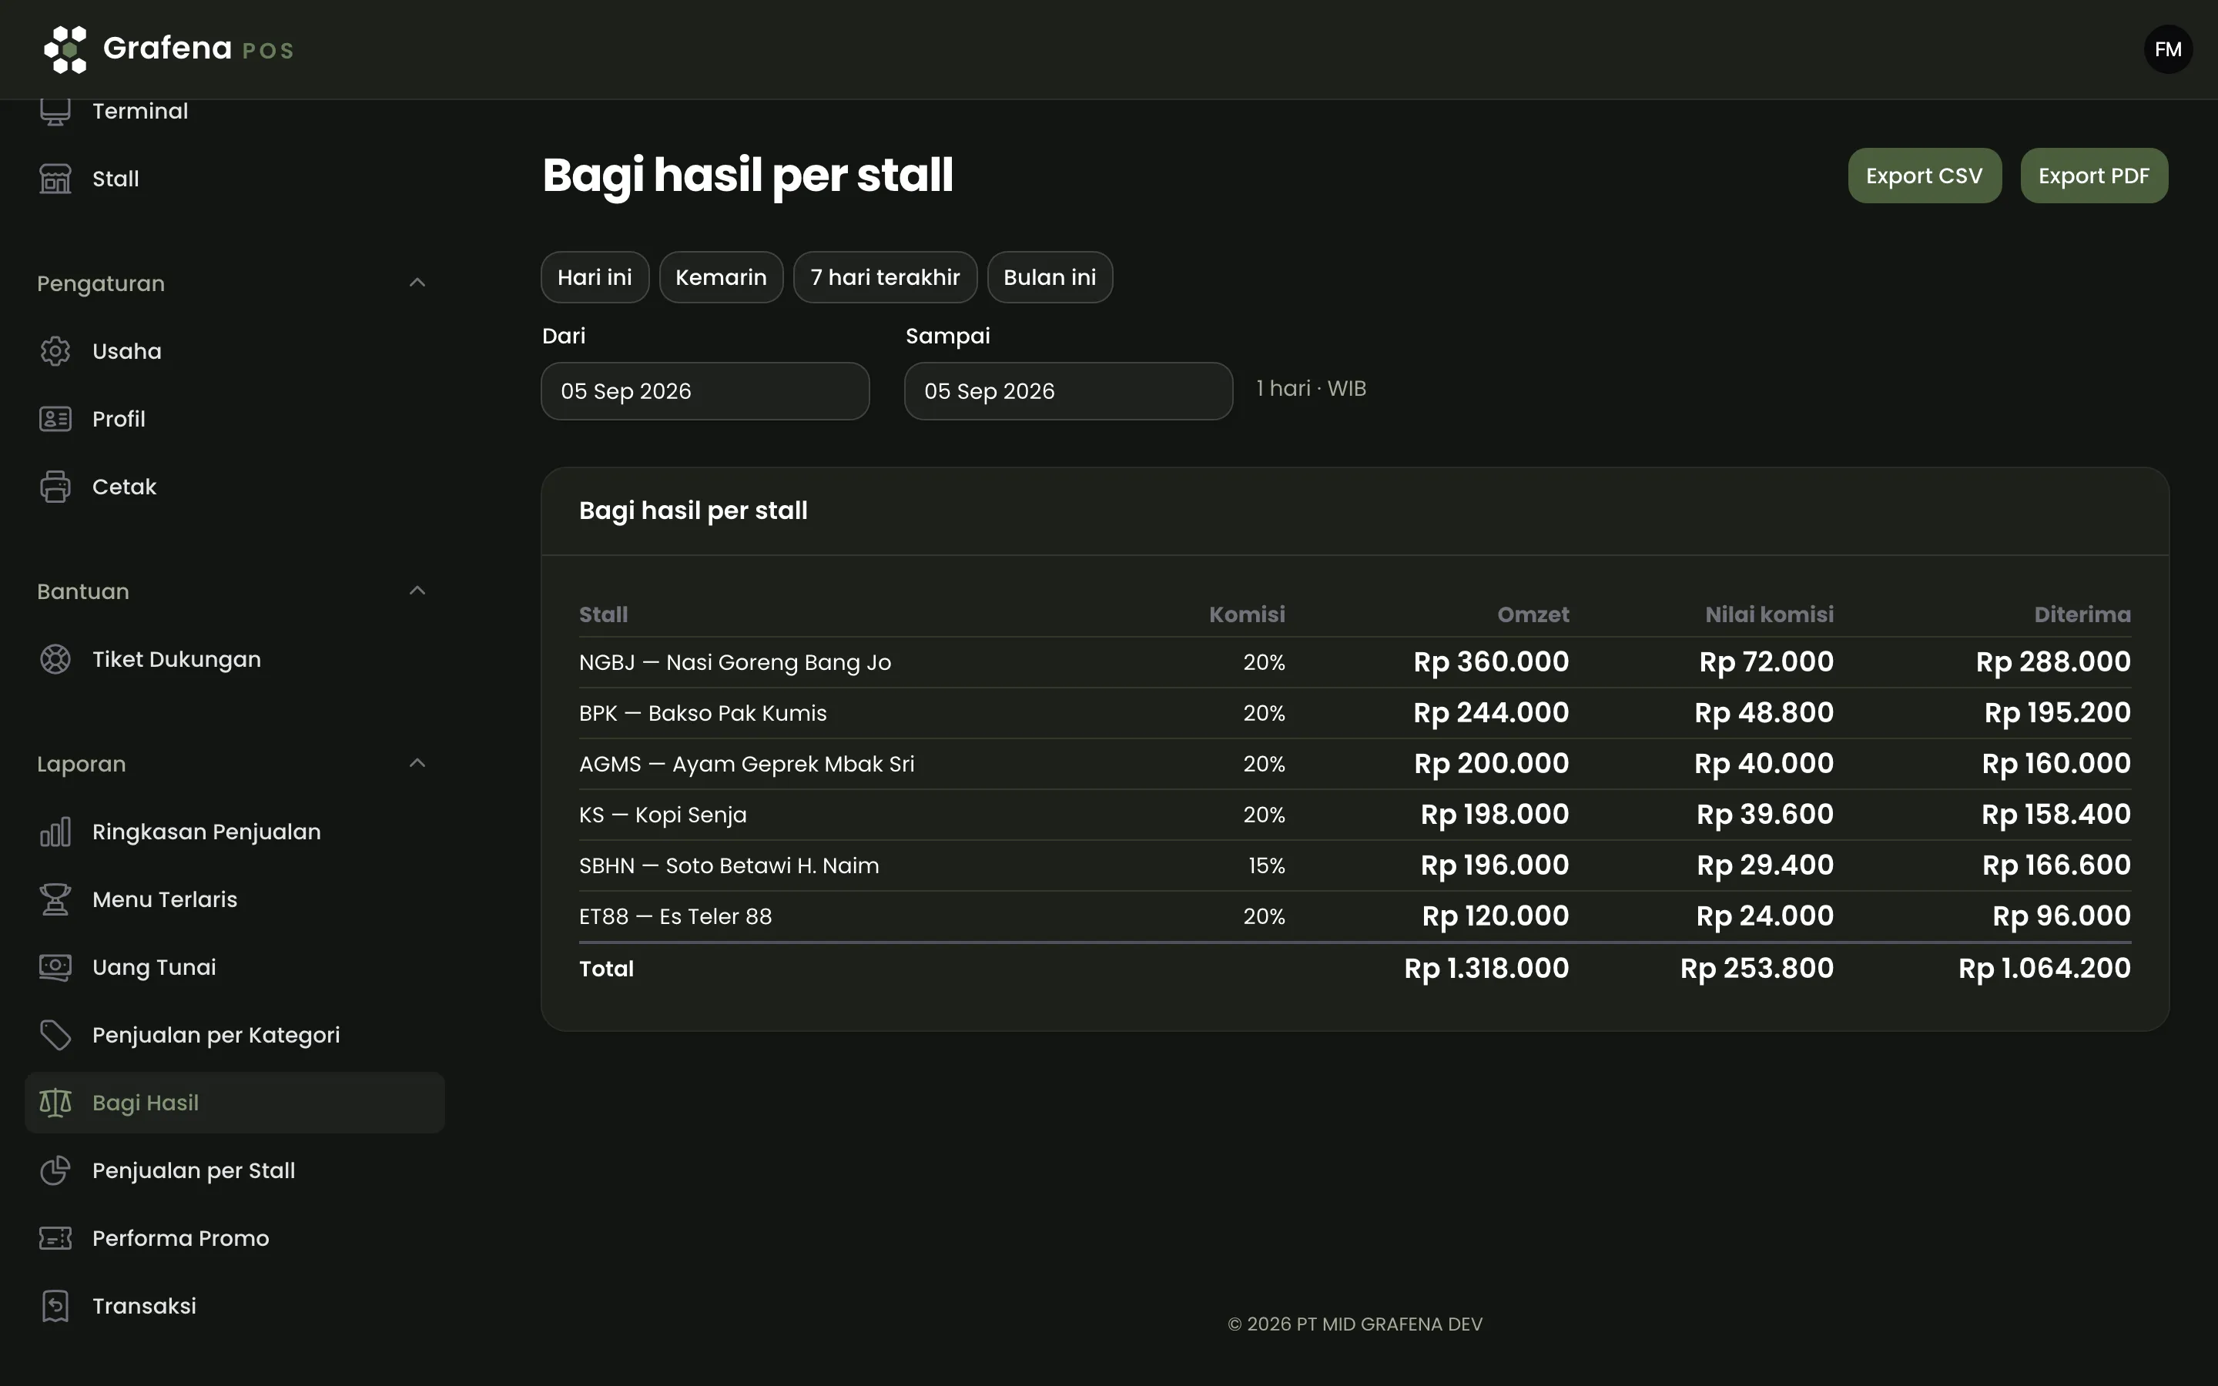Export the report as CSV
Image resolution: width=2218 pixels, height=1386 pixels.
click(x=1924, y=176)
